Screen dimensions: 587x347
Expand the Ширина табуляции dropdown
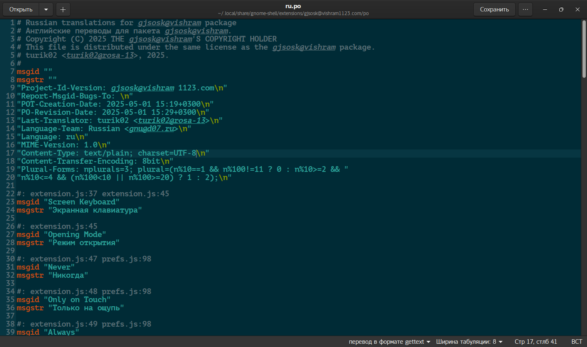(x=469, y=342)
